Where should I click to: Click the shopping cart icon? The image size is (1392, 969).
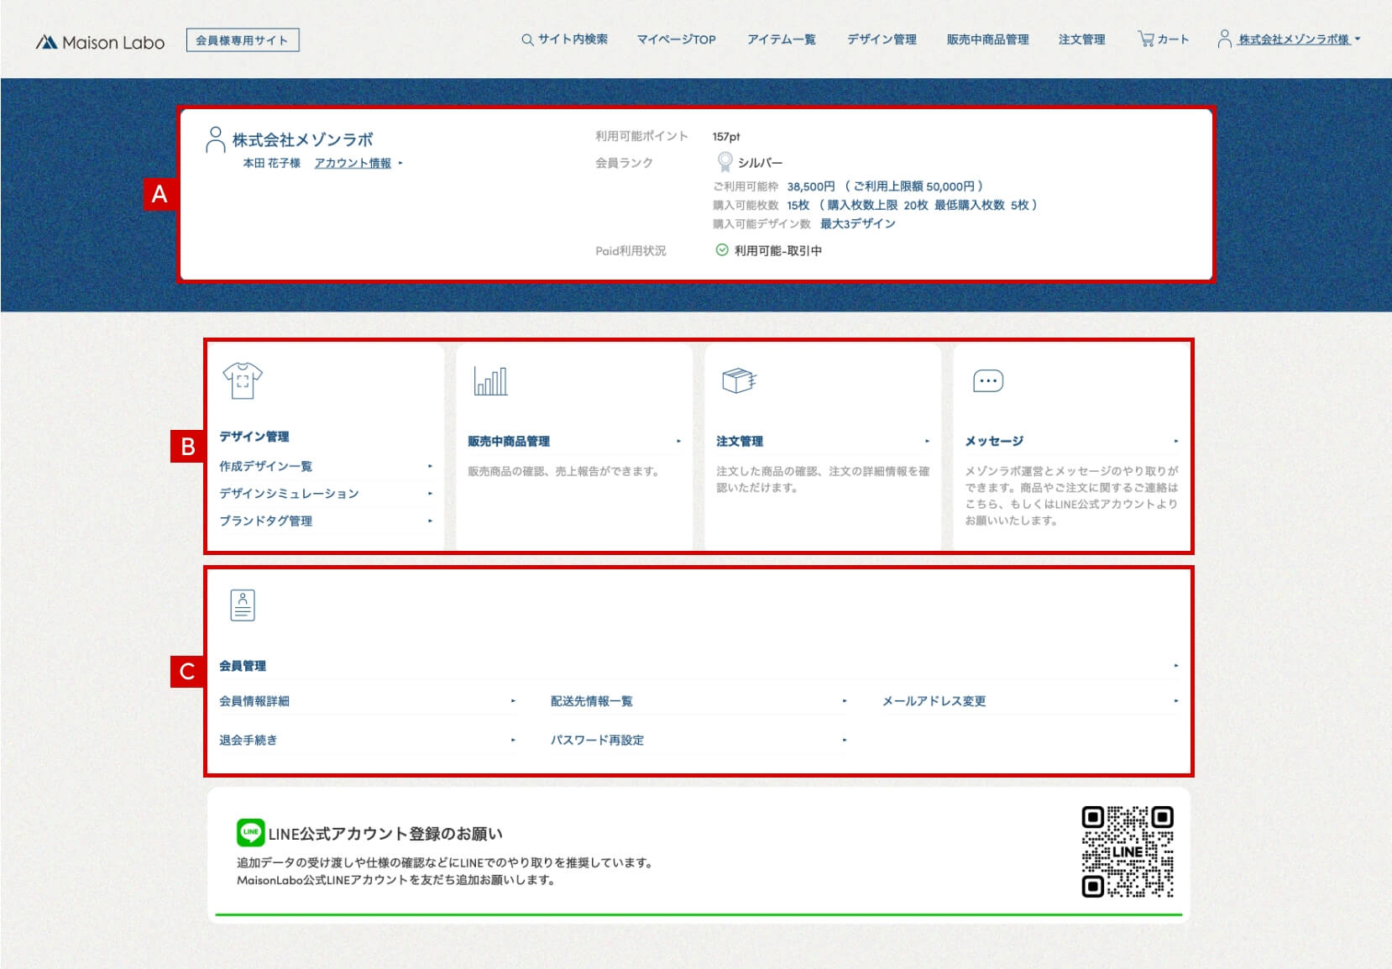coord(1145,39)
